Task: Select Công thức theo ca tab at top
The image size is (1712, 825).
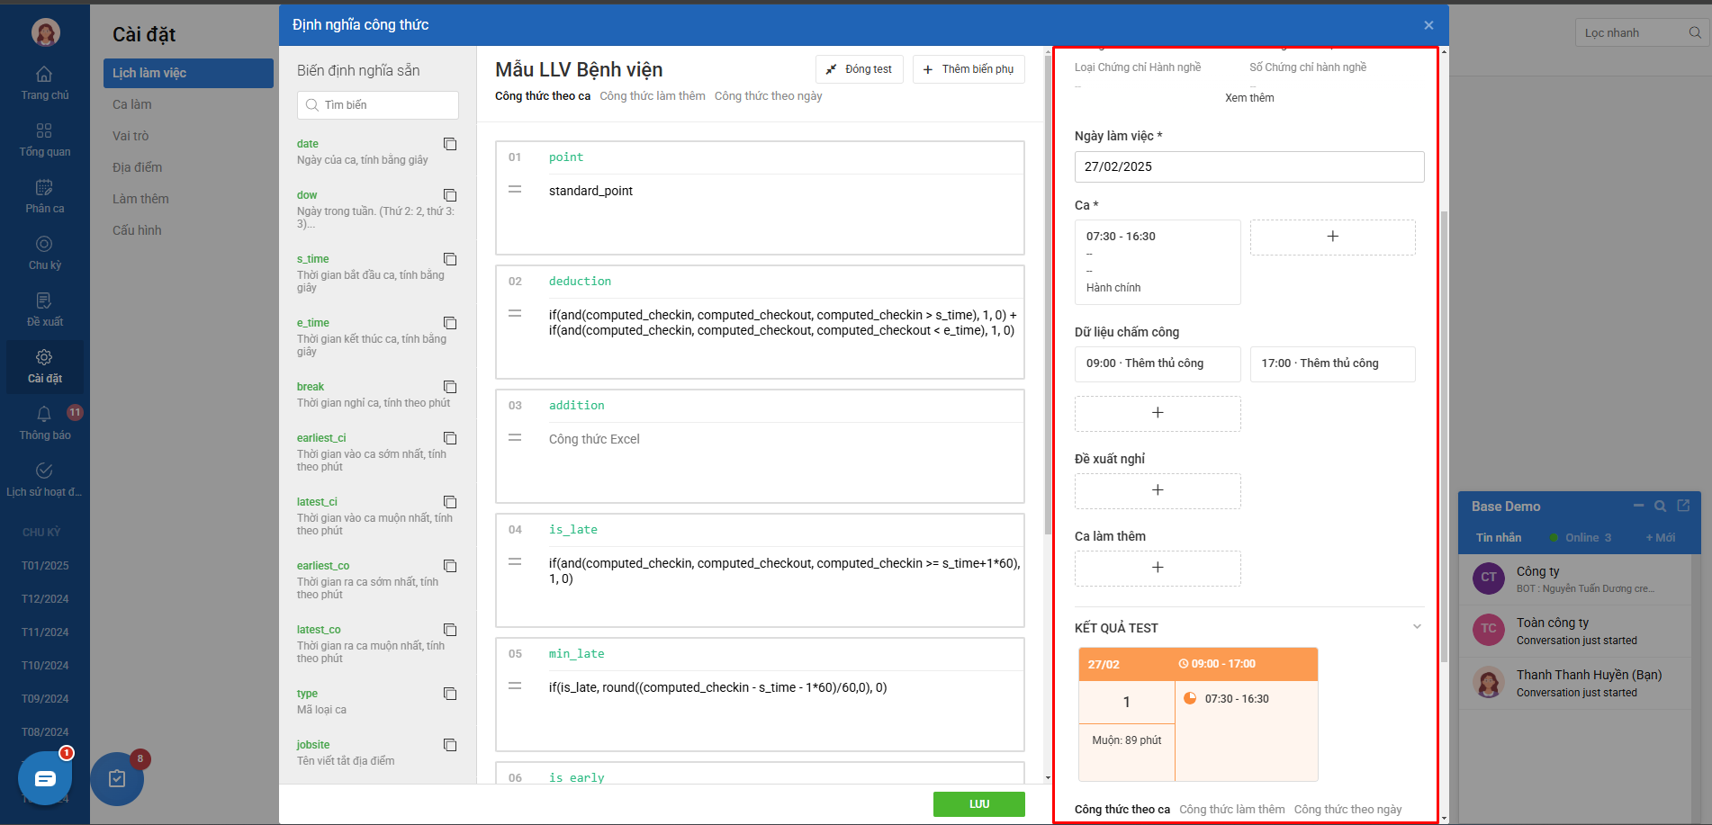Action: [543, 96]
